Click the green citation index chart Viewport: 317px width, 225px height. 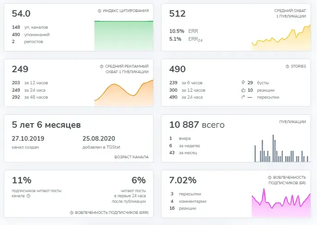coord(124,36)
